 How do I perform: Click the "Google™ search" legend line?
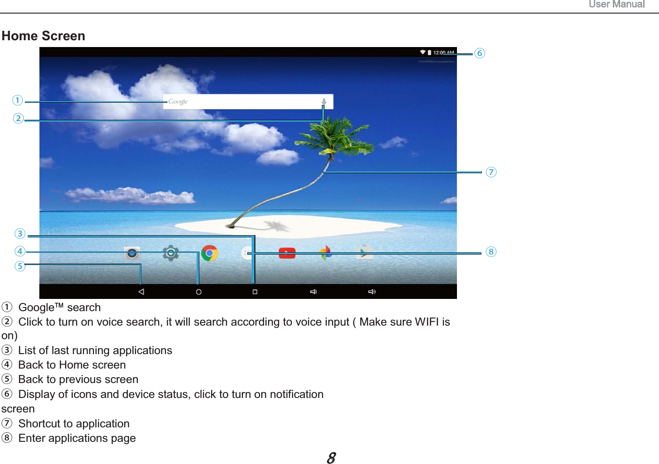point(51,308)
